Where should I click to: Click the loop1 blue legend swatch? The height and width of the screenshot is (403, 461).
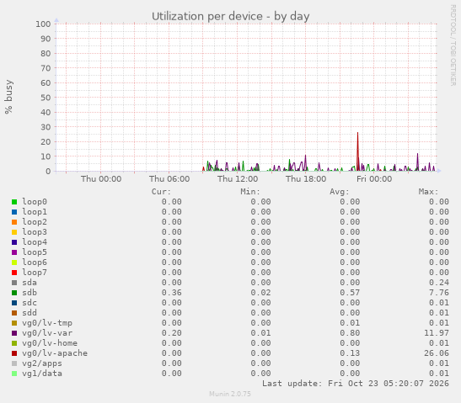(x=14, y=212)
